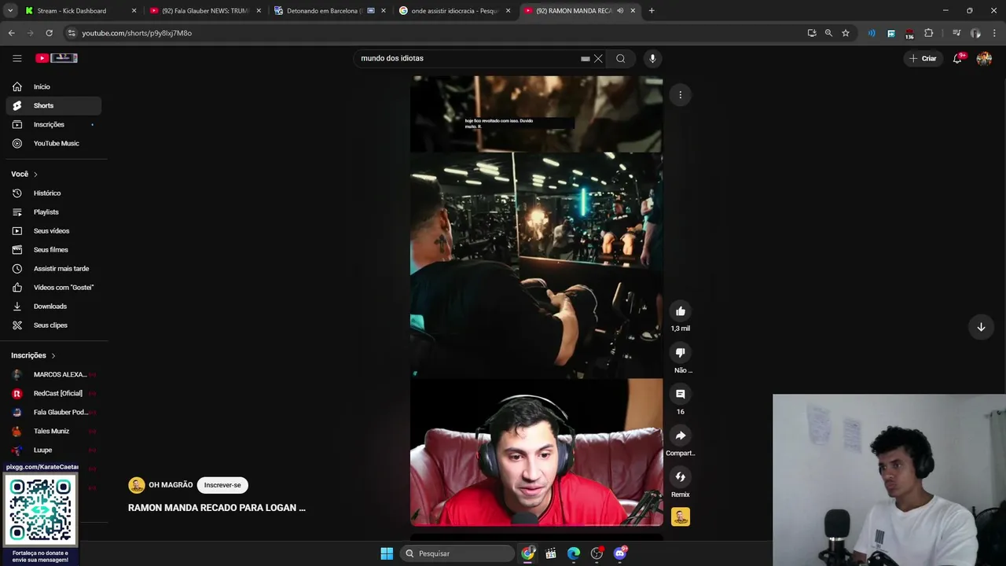Go to next Short with down arrow
The height and width of the screenshot is (566, 1006).
click(981, 327)
